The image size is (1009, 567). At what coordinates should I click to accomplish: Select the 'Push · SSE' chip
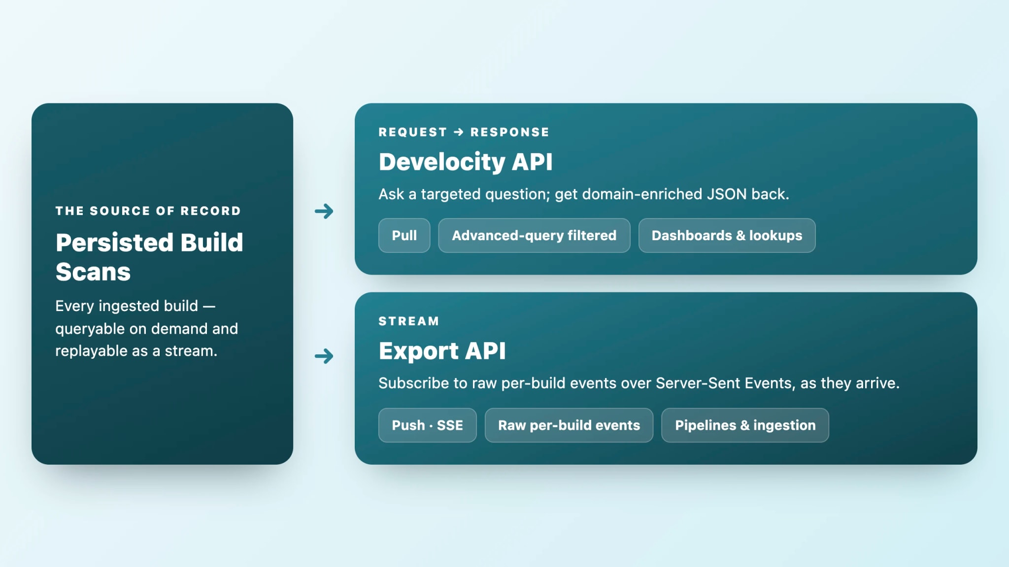(x=427, y=425)
